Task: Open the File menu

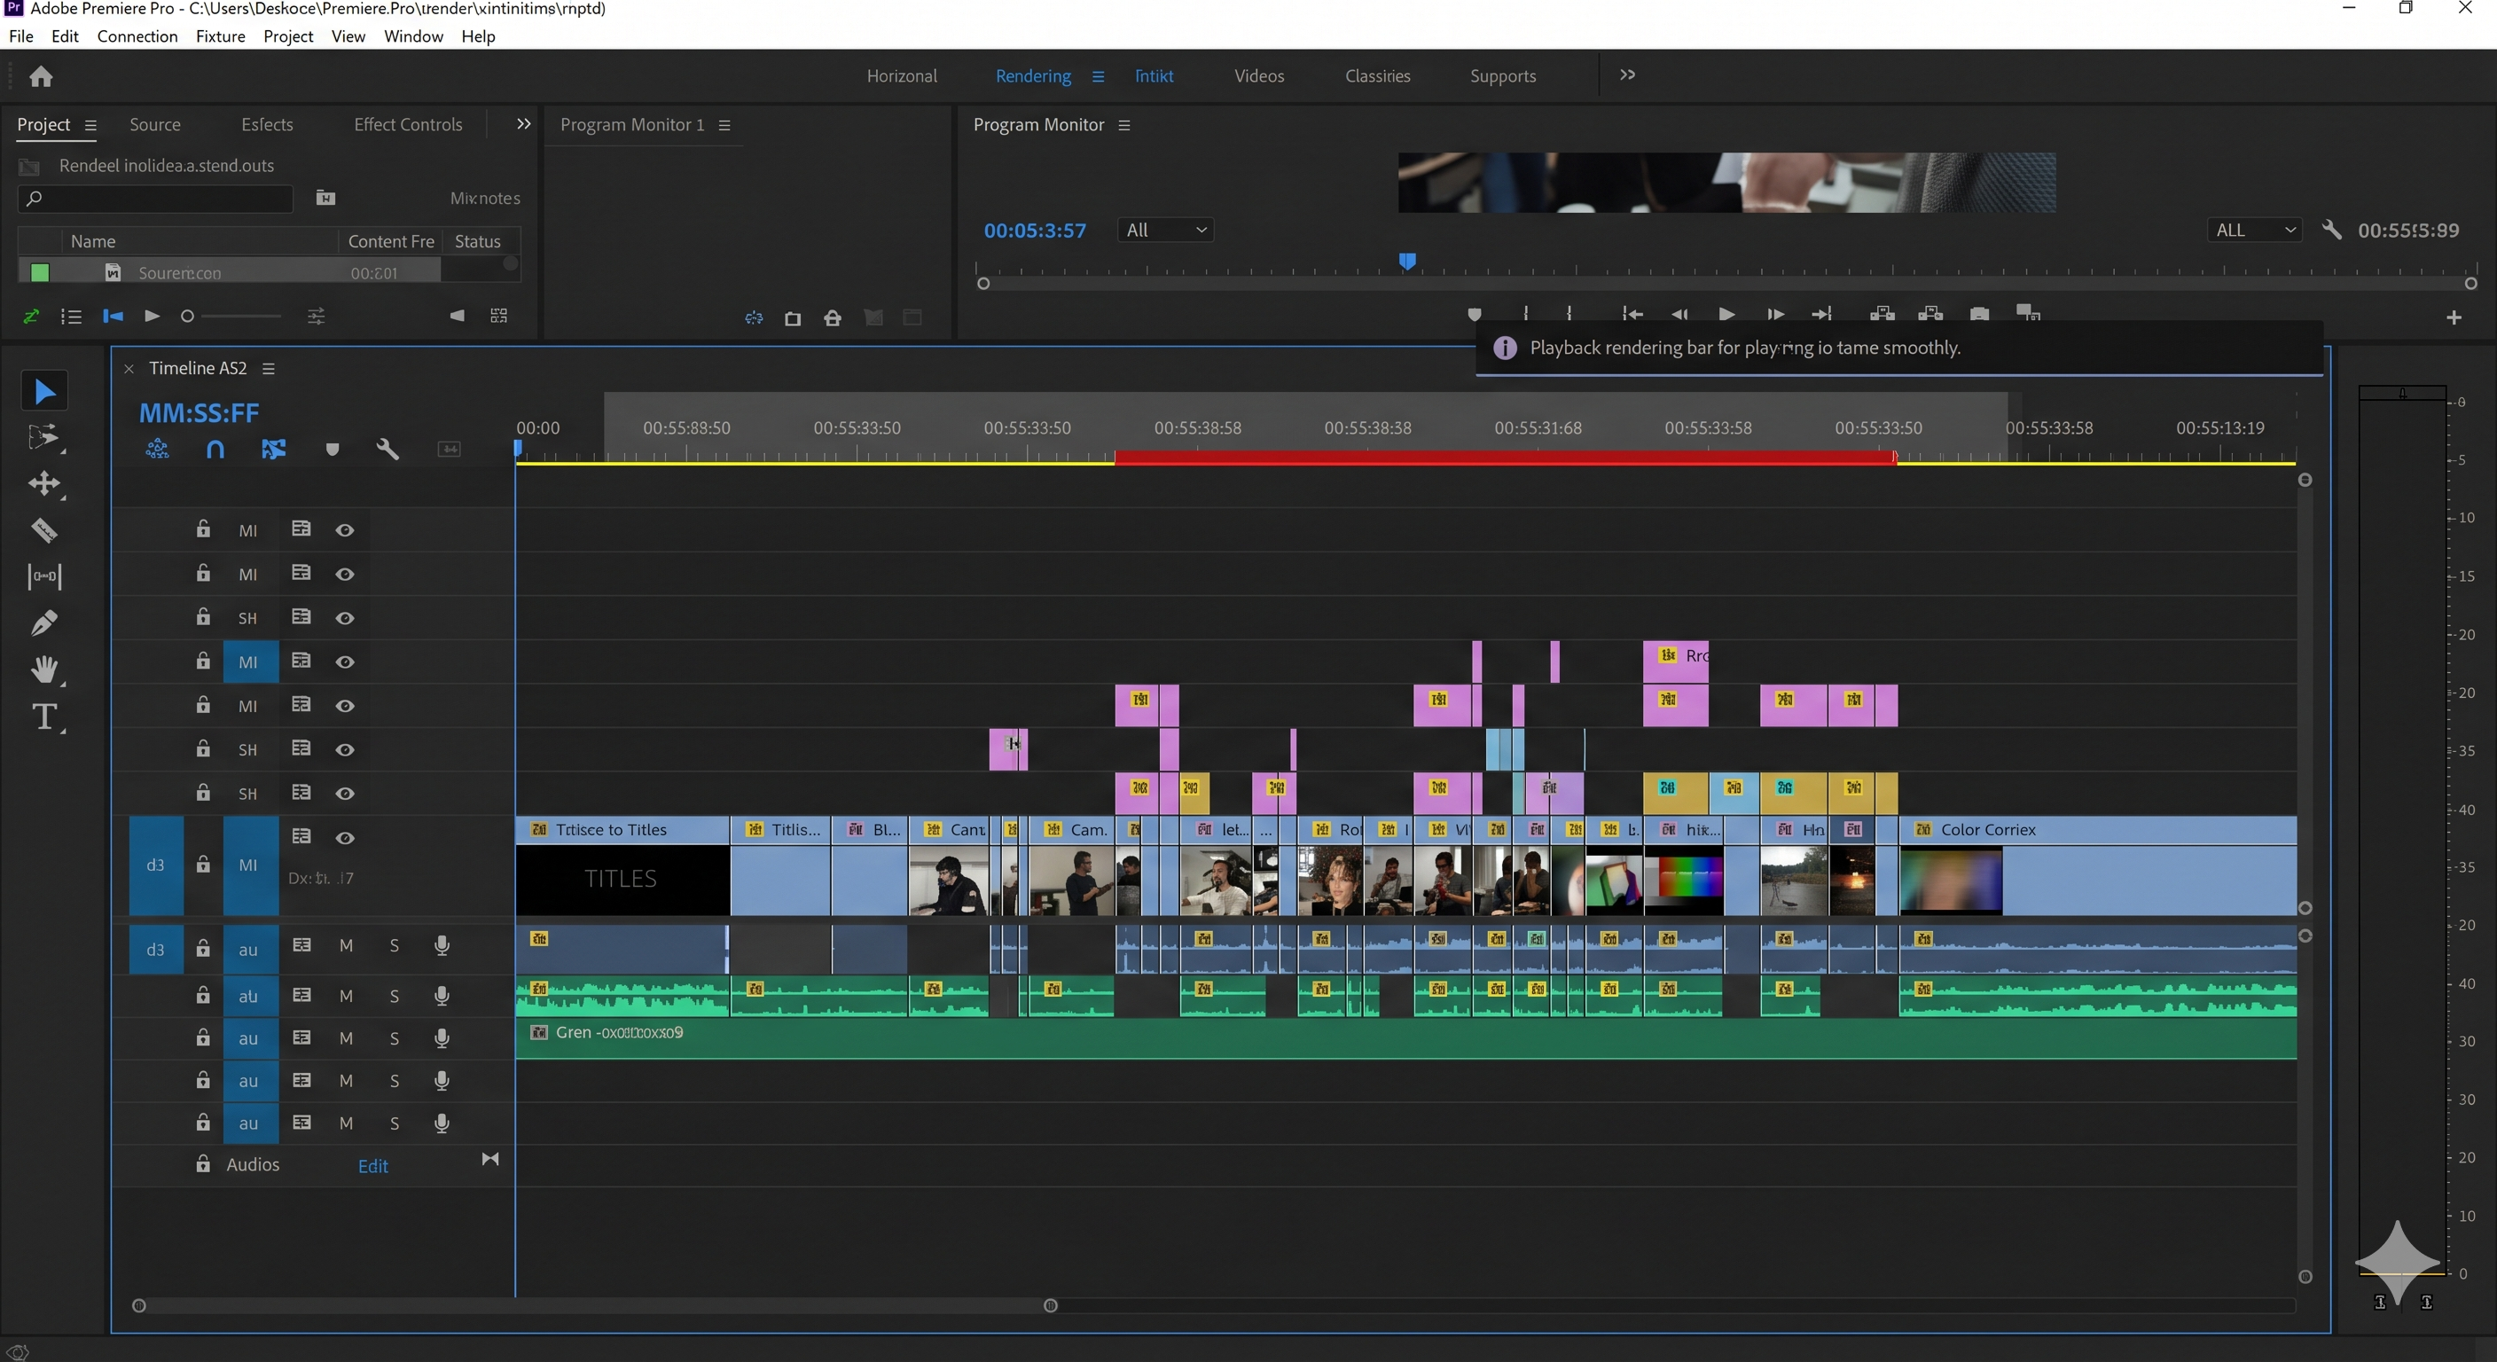Action: [x=20, y=35]
